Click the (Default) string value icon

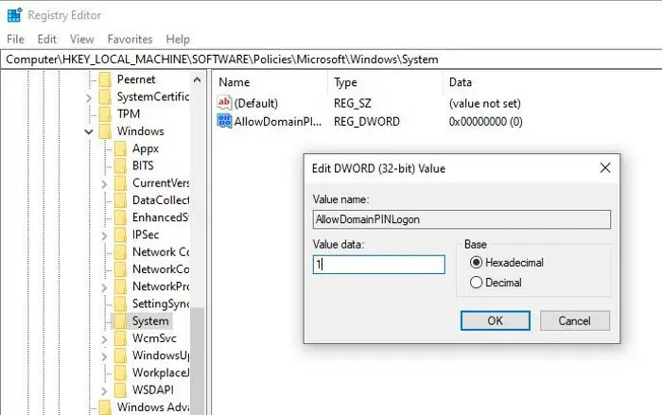tap(224, 103)
